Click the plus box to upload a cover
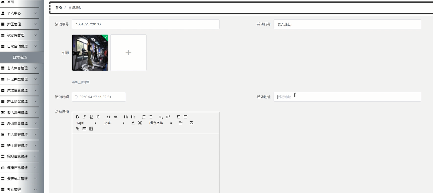Screen dimensions: 433x193 tap(128, 52)
